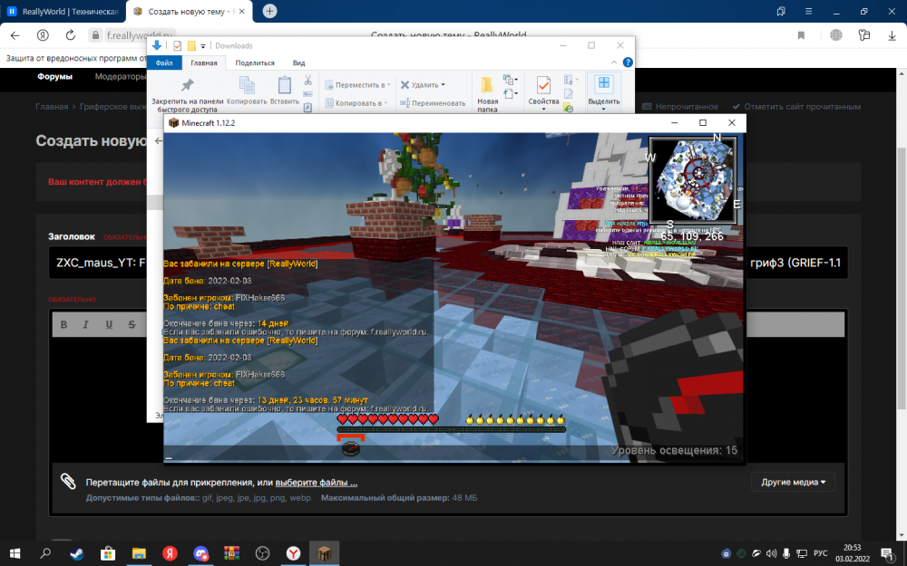Click the site lock icon in address bar
This screenshot has width=907, height=566.
tap(95, 35)
